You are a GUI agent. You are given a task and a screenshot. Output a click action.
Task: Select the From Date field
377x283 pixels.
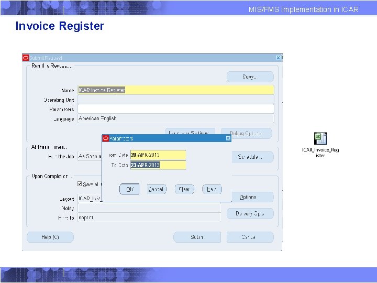pos(158,155)
